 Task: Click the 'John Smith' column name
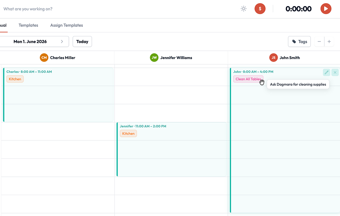pos(290,58)
